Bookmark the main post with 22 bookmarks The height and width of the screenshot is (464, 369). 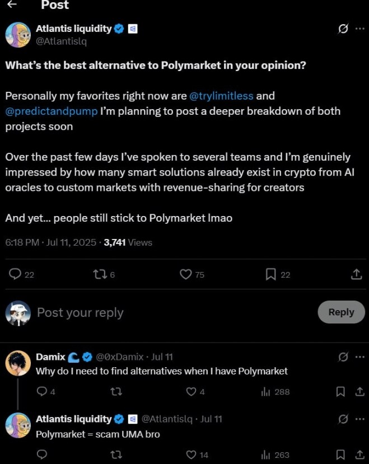pyautogui.click(x=271, y=274)
